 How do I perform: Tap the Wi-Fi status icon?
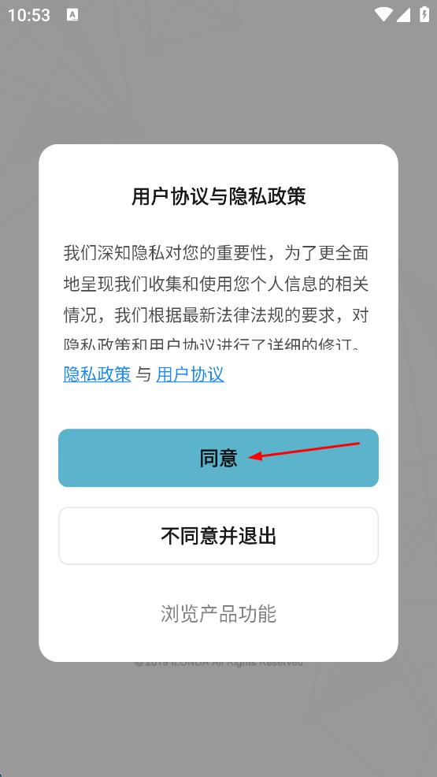click(383, 14)
